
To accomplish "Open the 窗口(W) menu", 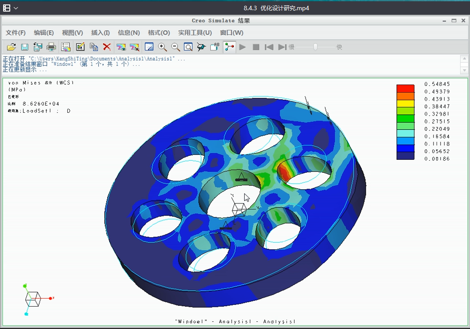I will point(232,32).
